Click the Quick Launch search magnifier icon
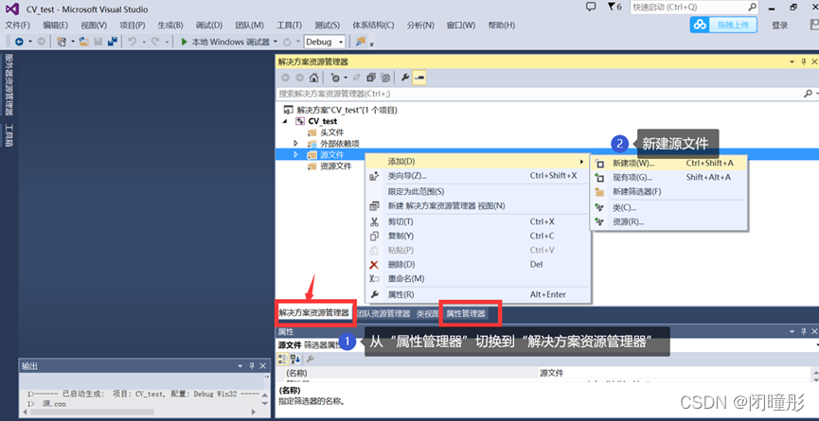Screen dimensions: 819x421 [x=752, y=8]
